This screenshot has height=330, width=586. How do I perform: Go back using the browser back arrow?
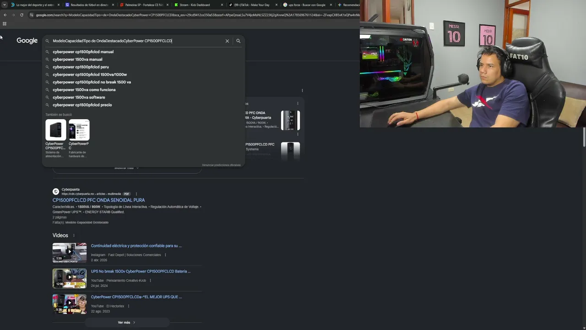pyautogui.click(x=5, y=15)
